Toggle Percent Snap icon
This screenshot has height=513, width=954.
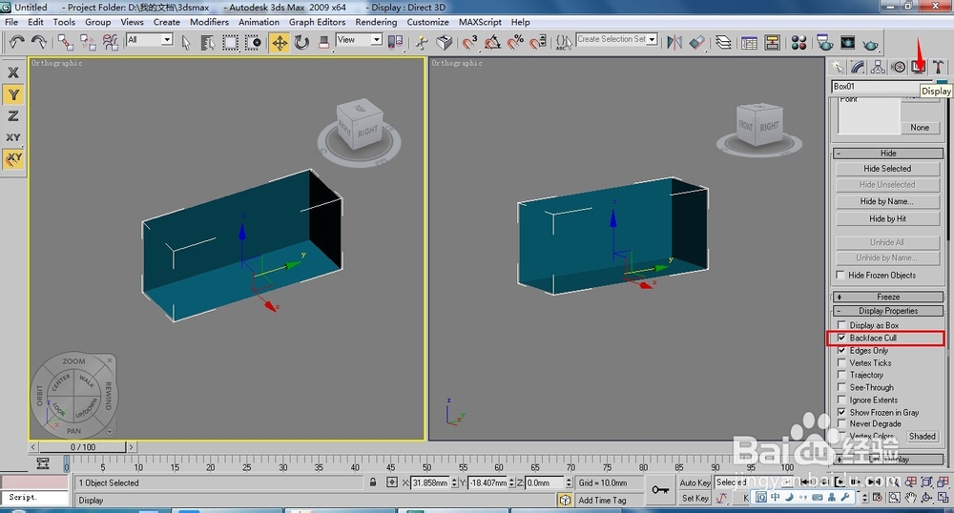[515, 42]
